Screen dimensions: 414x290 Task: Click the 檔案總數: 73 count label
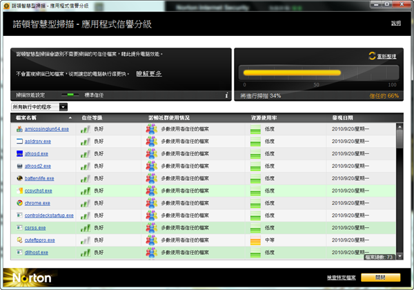coord(379,257)
